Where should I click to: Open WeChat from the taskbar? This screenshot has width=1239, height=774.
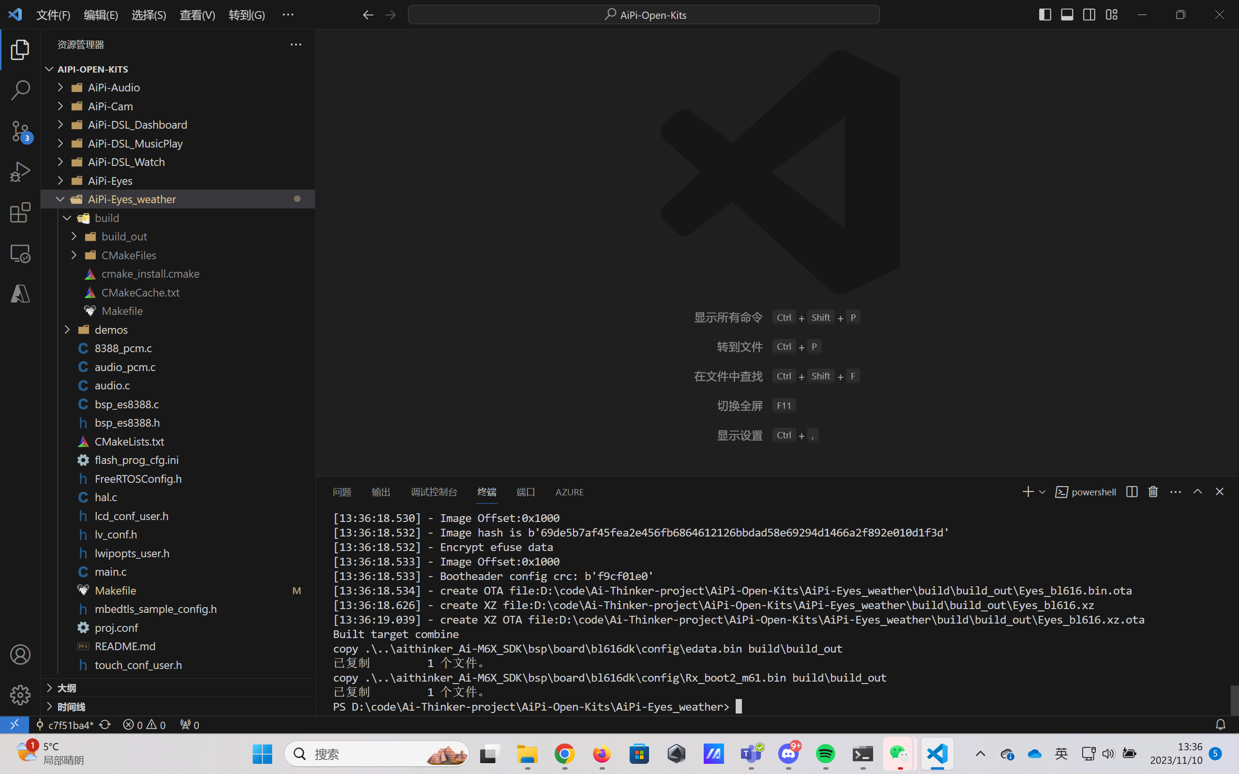point(899,754)
